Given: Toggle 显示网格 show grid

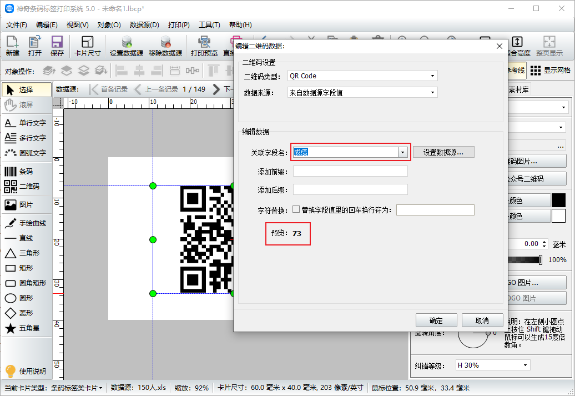Looking at the screenshot, I should (x=551, y=71).
